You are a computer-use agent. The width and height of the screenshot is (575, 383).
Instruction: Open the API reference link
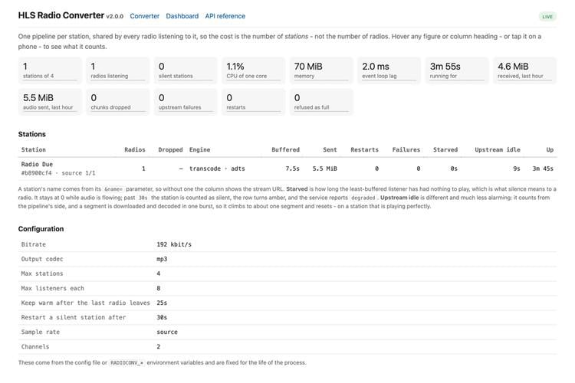tap(225, 16)
